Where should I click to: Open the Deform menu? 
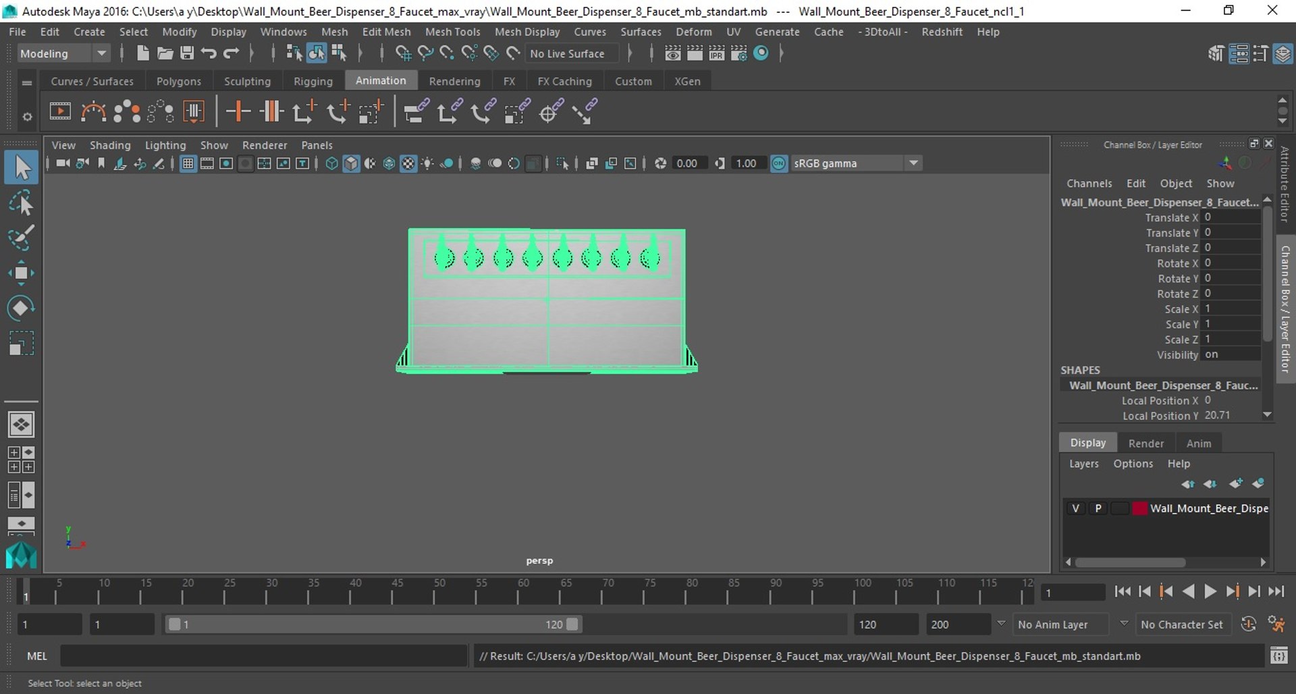694,32
